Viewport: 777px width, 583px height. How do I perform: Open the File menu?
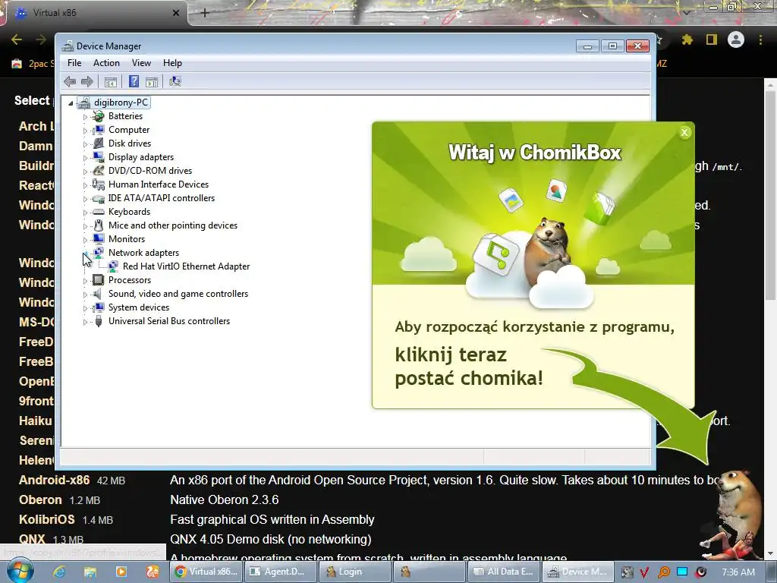click(74, 63)
